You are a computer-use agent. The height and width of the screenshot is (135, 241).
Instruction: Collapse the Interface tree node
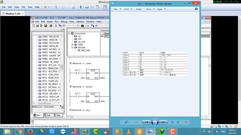69,33
